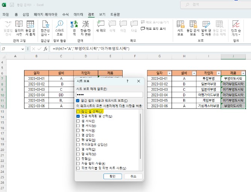Click the help question mark in the dialog
The width and height of the screenshot is (251, 192).
pos(127,81)
